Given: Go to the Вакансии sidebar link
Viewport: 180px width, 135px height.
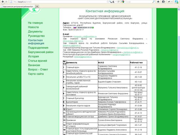Looking at the screenshot, I should tap(34, 65).
